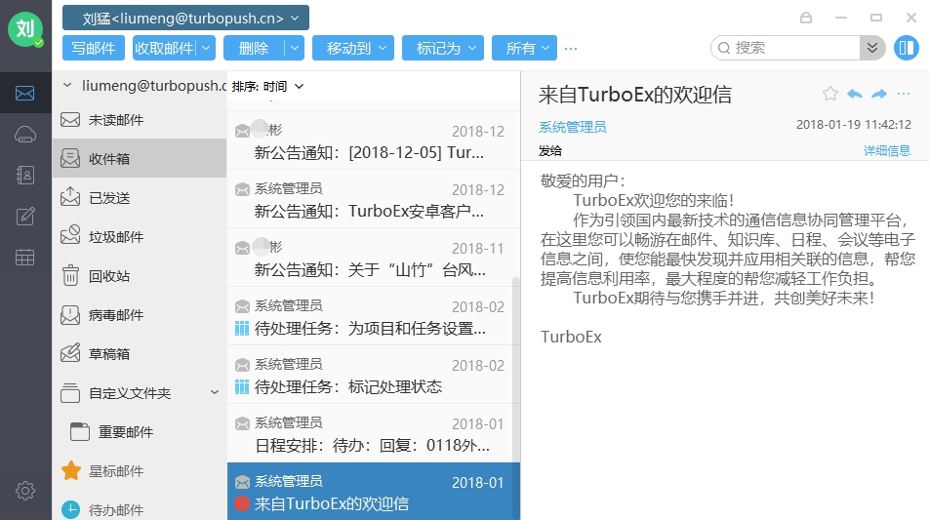
Task: Open the 排序: 时间 sort dropdown
Action: coord(267,87)
